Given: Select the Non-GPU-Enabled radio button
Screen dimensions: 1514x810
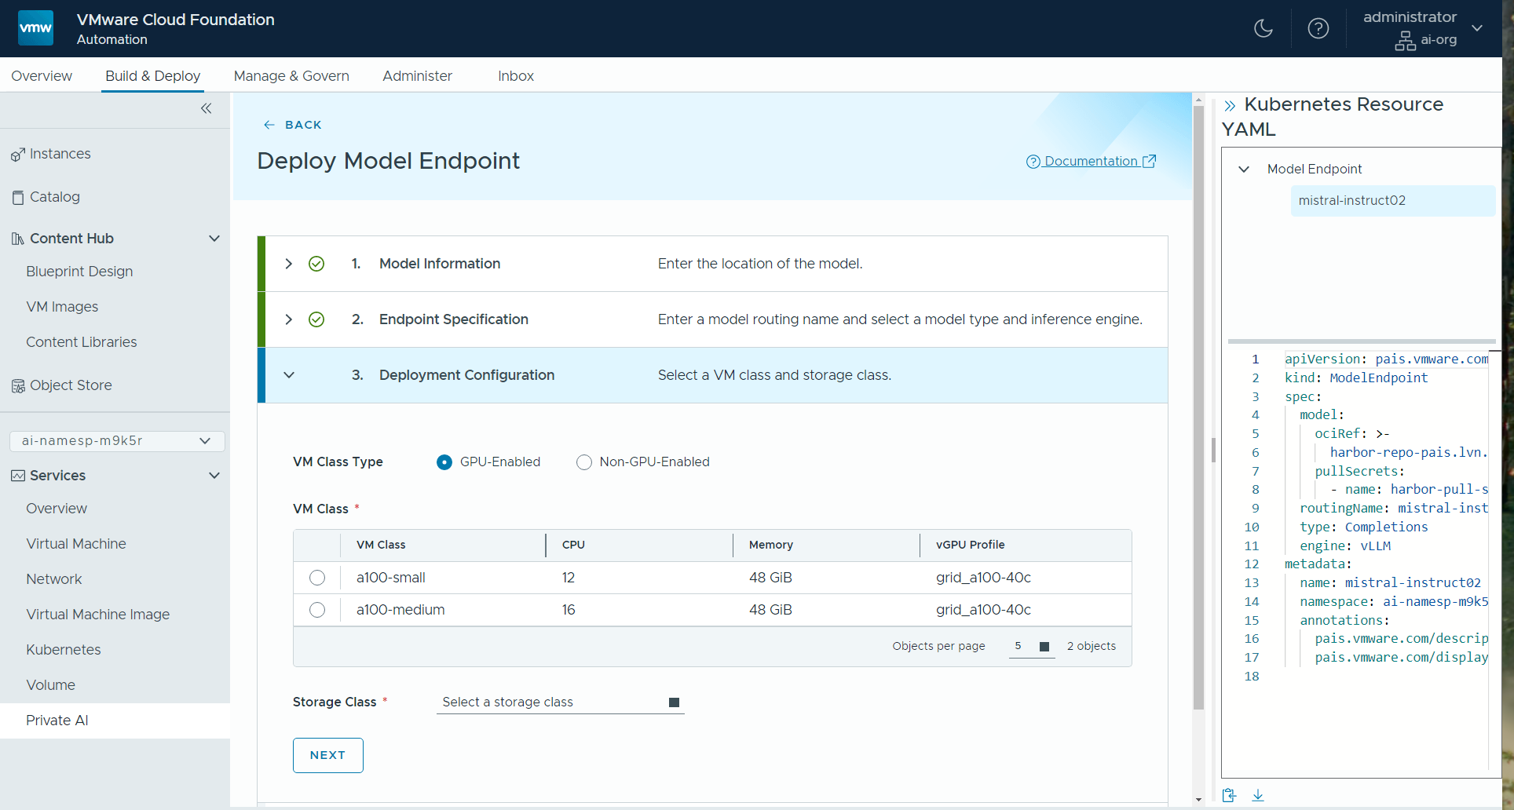Looking at the screenshot, I should pos(584,462).
